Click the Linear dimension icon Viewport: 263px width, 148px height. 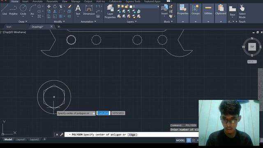[x=98, y=7]
